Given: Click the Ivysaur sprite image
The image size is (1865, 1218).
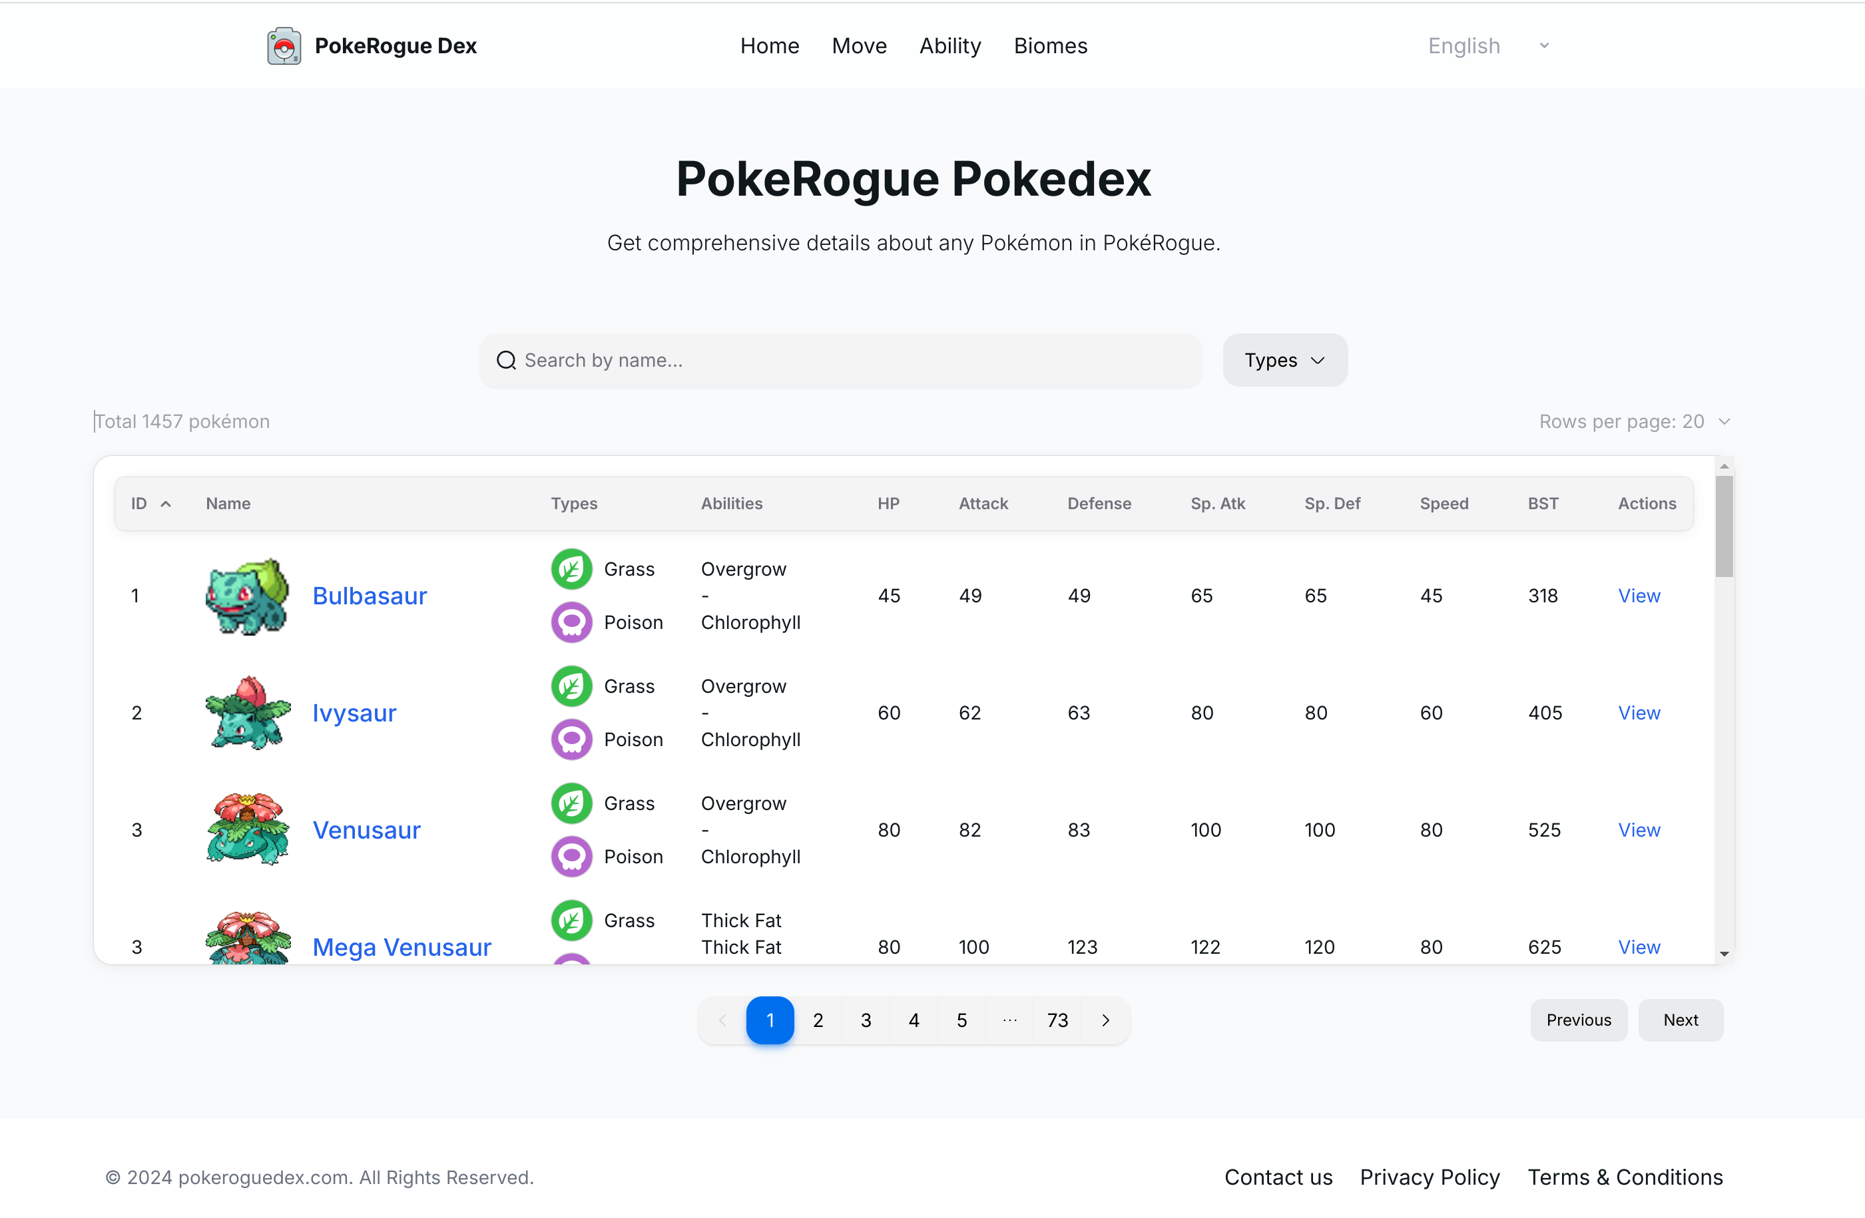Looking at the screenshot, I should click(x=248, y=713).
